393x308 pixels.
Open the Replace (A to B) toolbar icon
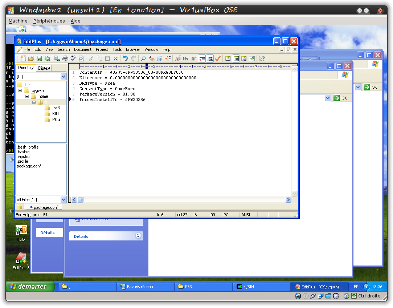point(152,59)
